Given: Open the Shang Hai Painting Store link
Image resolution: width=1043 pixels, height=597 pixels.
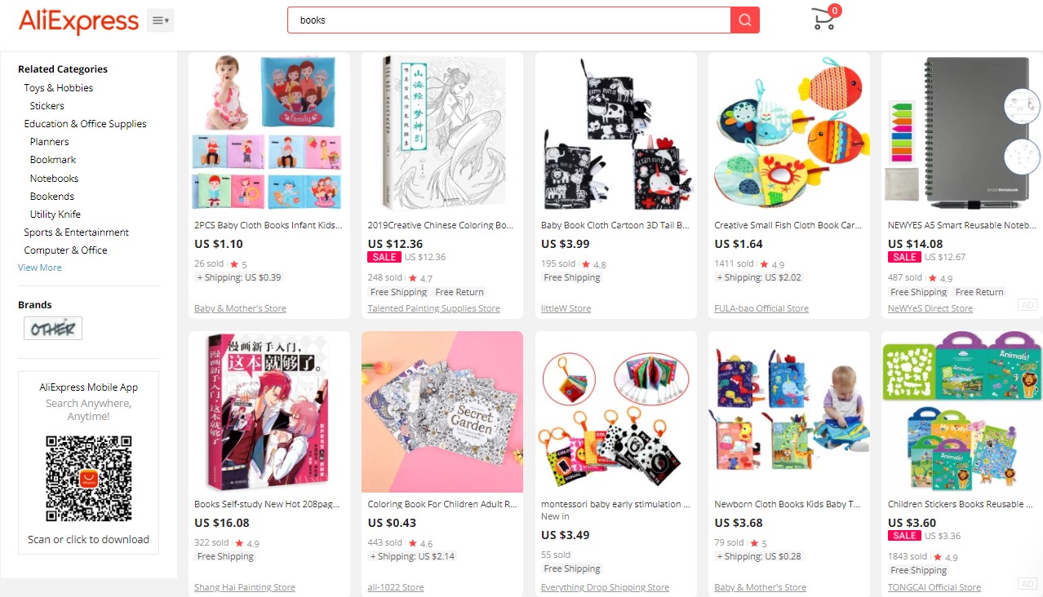Looking at the screenshot, I should click(x=245, y=587).
